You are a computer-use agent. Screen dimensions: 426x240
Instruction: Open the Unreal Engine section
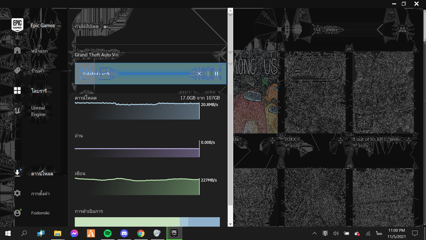38,111
